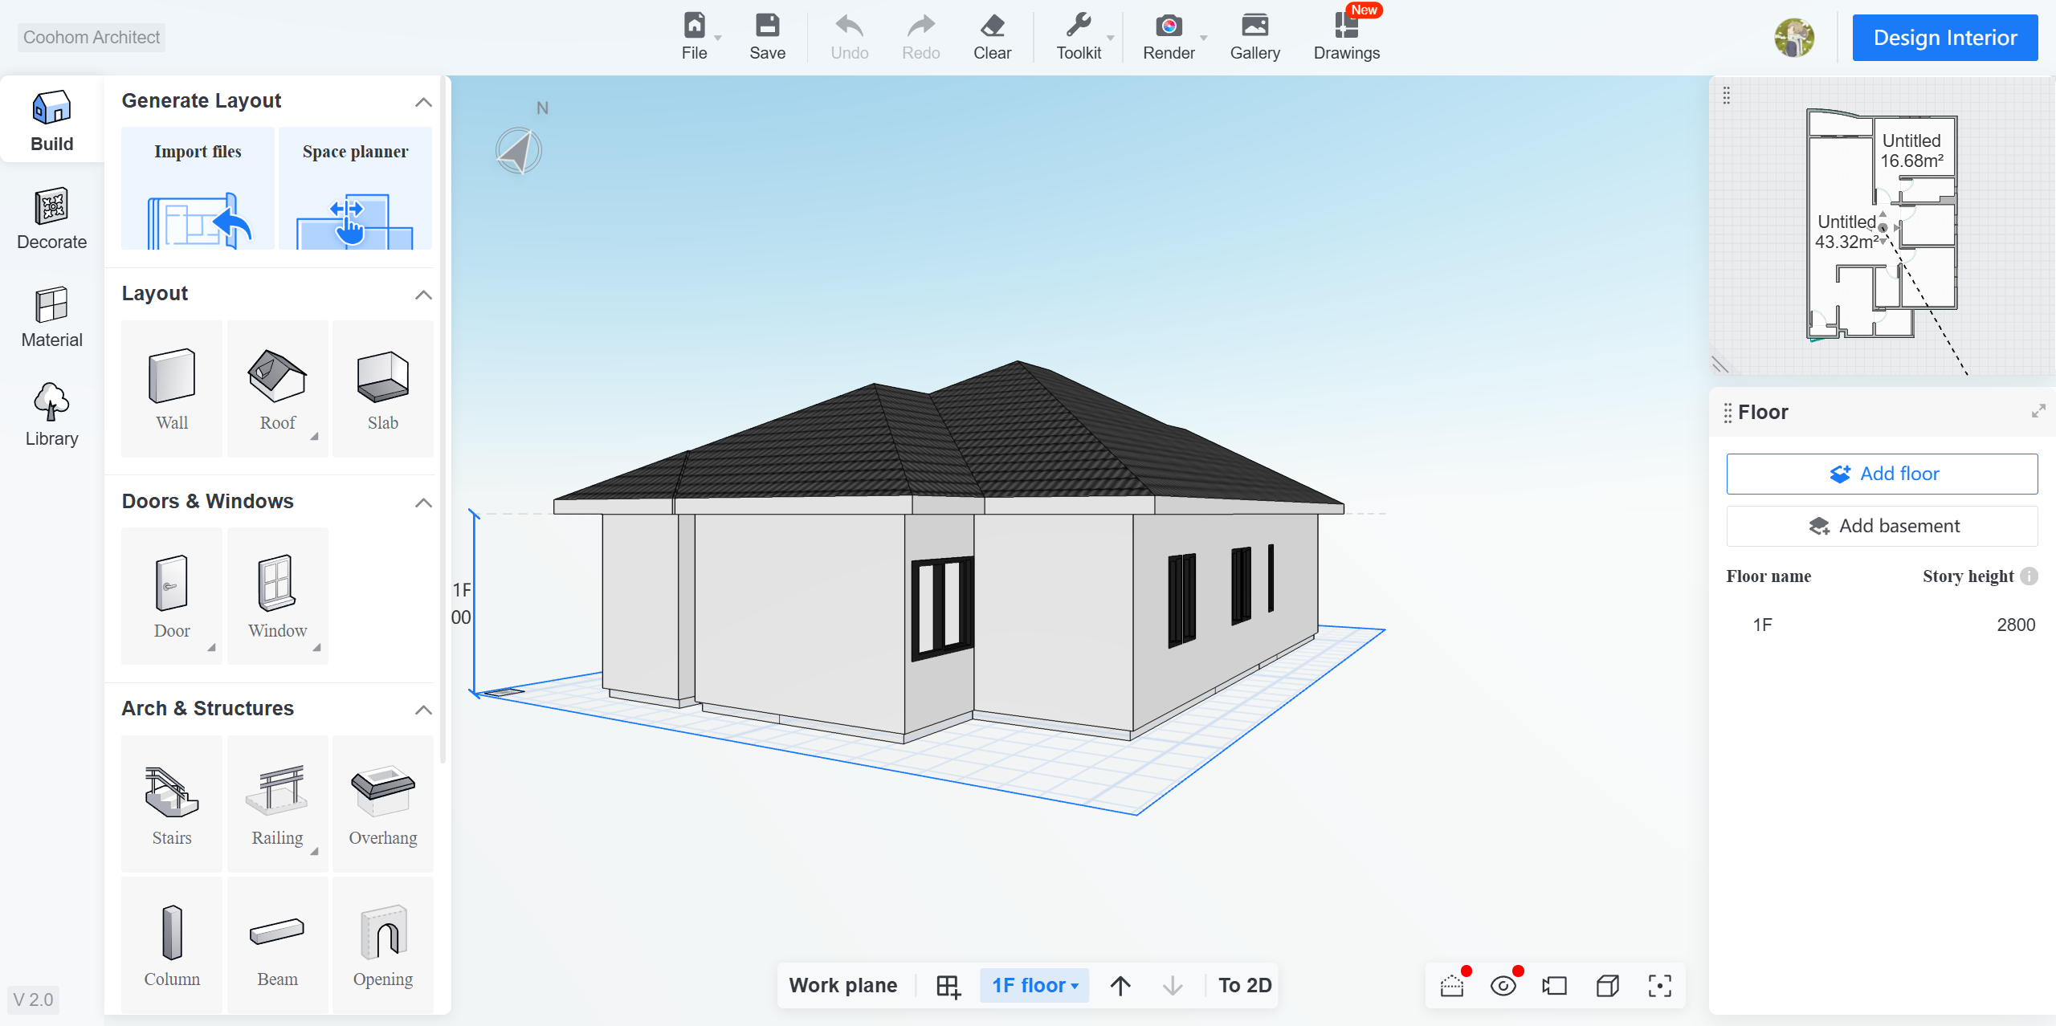Pick the Column tool
The image size is (2056, 1026).
pyautogui.click(x=172, y=945)
